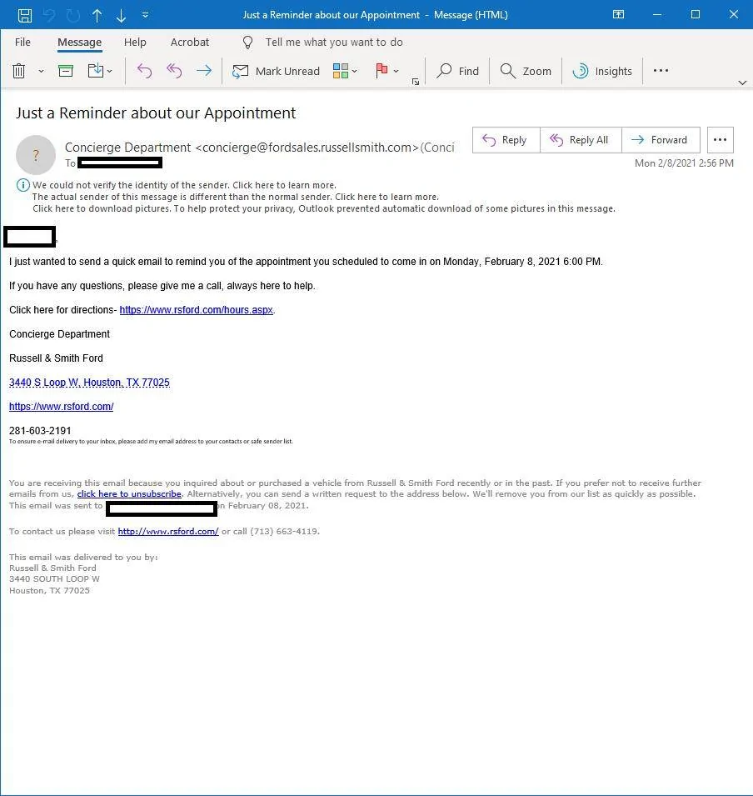Click here to download pictures notice

324,208
